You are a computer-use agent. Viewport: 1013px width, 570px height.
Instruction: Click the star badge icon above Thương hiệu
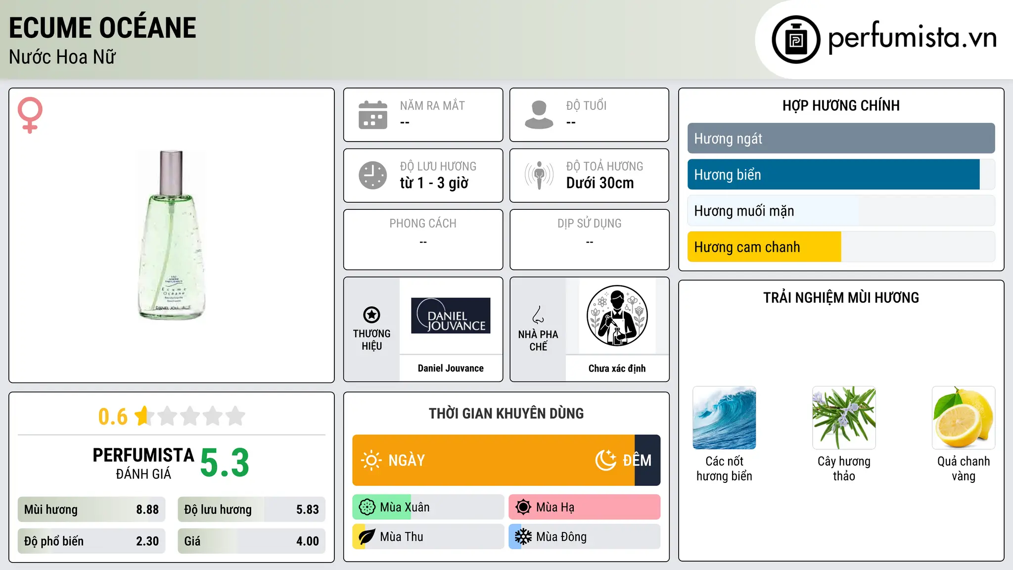coord(371,315)
